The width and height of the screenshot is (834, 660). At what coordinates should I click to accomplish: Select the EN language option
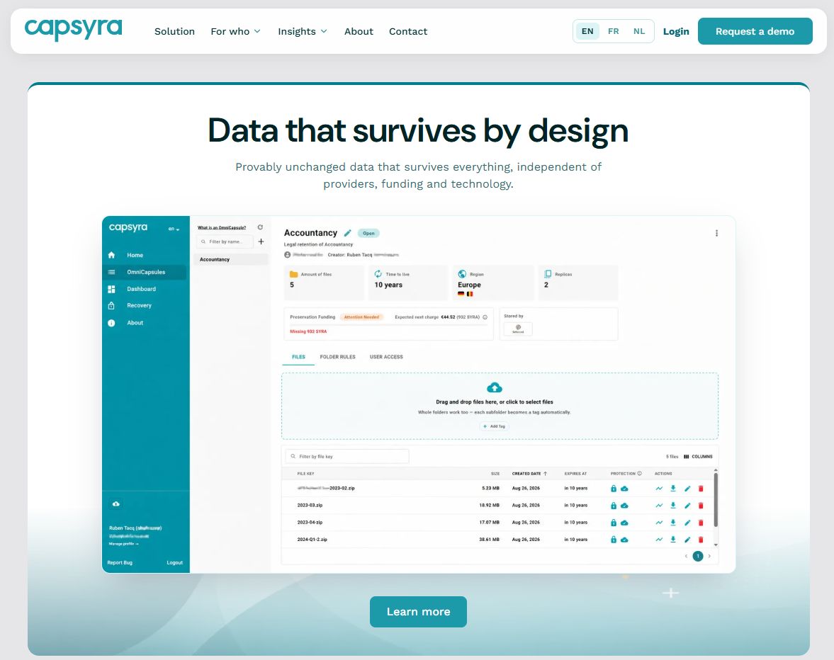click(587, 31)
